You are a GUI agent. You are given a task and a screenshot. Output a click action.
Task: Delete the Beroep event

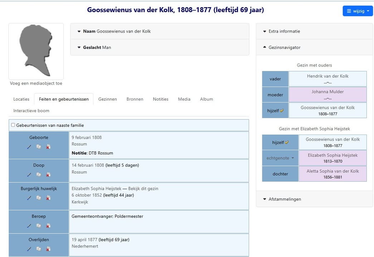click(48, 226)
